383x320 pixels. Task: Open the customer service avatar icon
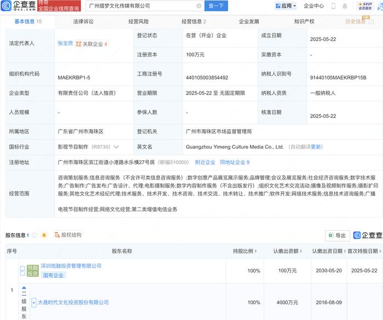tap(380, 7)
